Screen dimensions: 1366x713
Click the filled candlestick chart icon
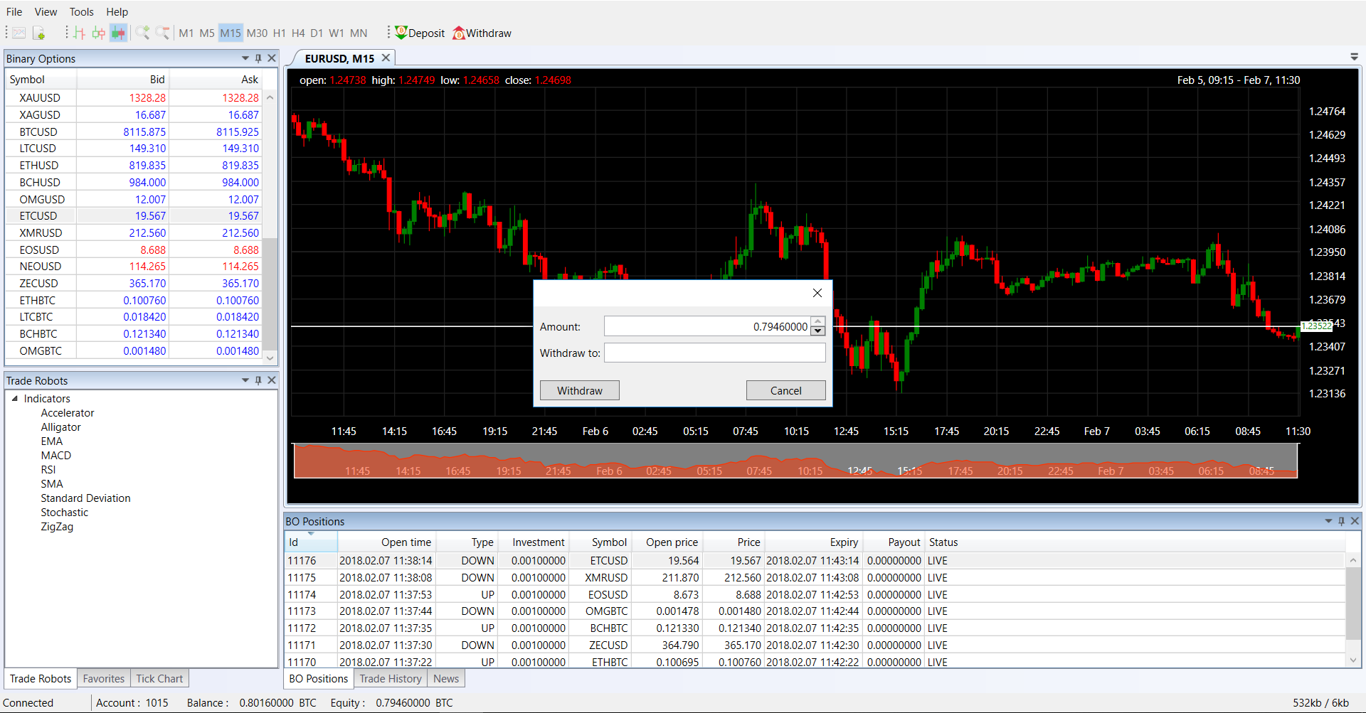(118, 33)
